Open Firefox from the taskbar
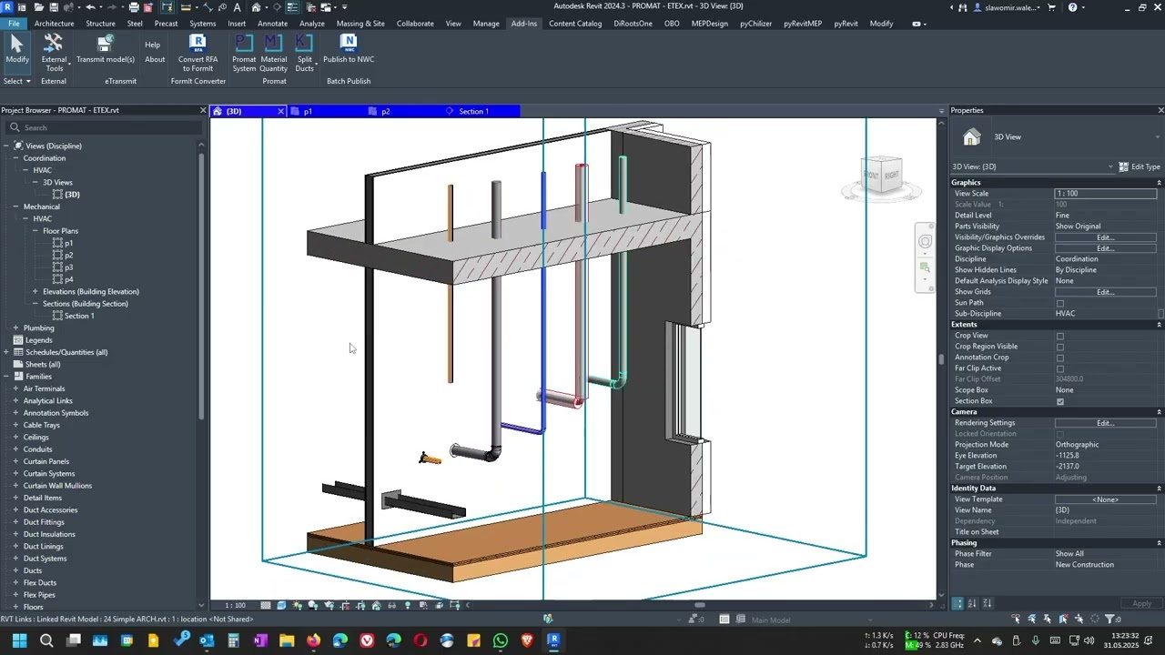The height and width of the screenshot is (655, 1165). 313,640
